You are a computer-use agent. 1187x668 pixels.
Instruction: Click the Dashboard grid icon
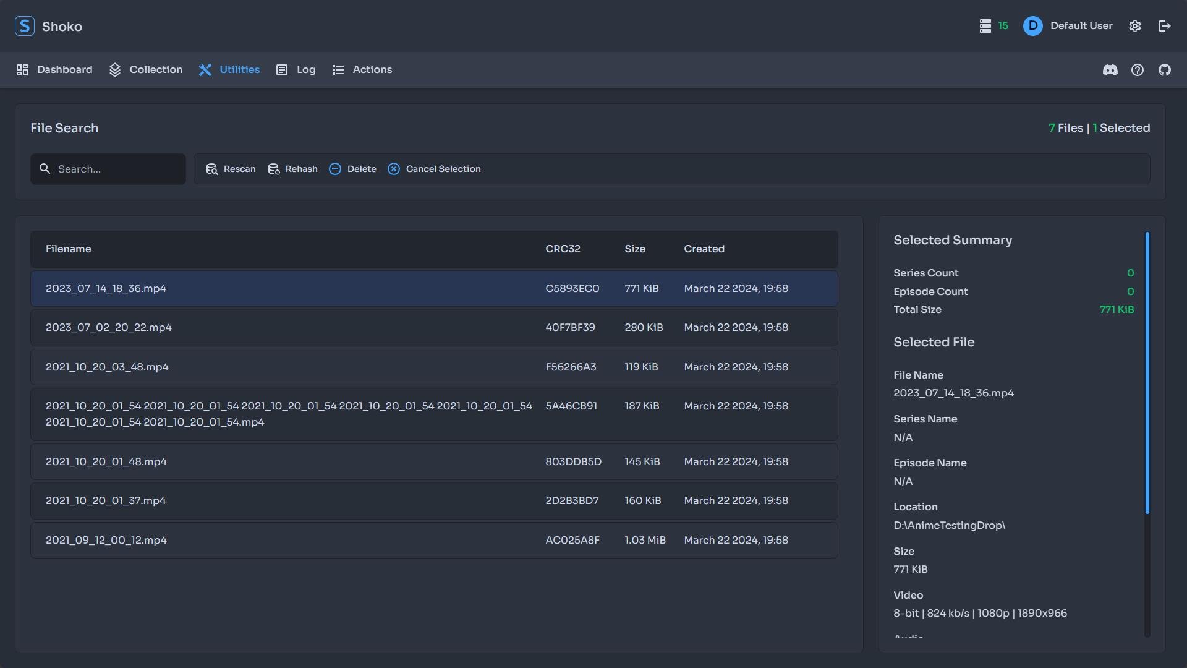pyautogui.click(x=22, y=70)
